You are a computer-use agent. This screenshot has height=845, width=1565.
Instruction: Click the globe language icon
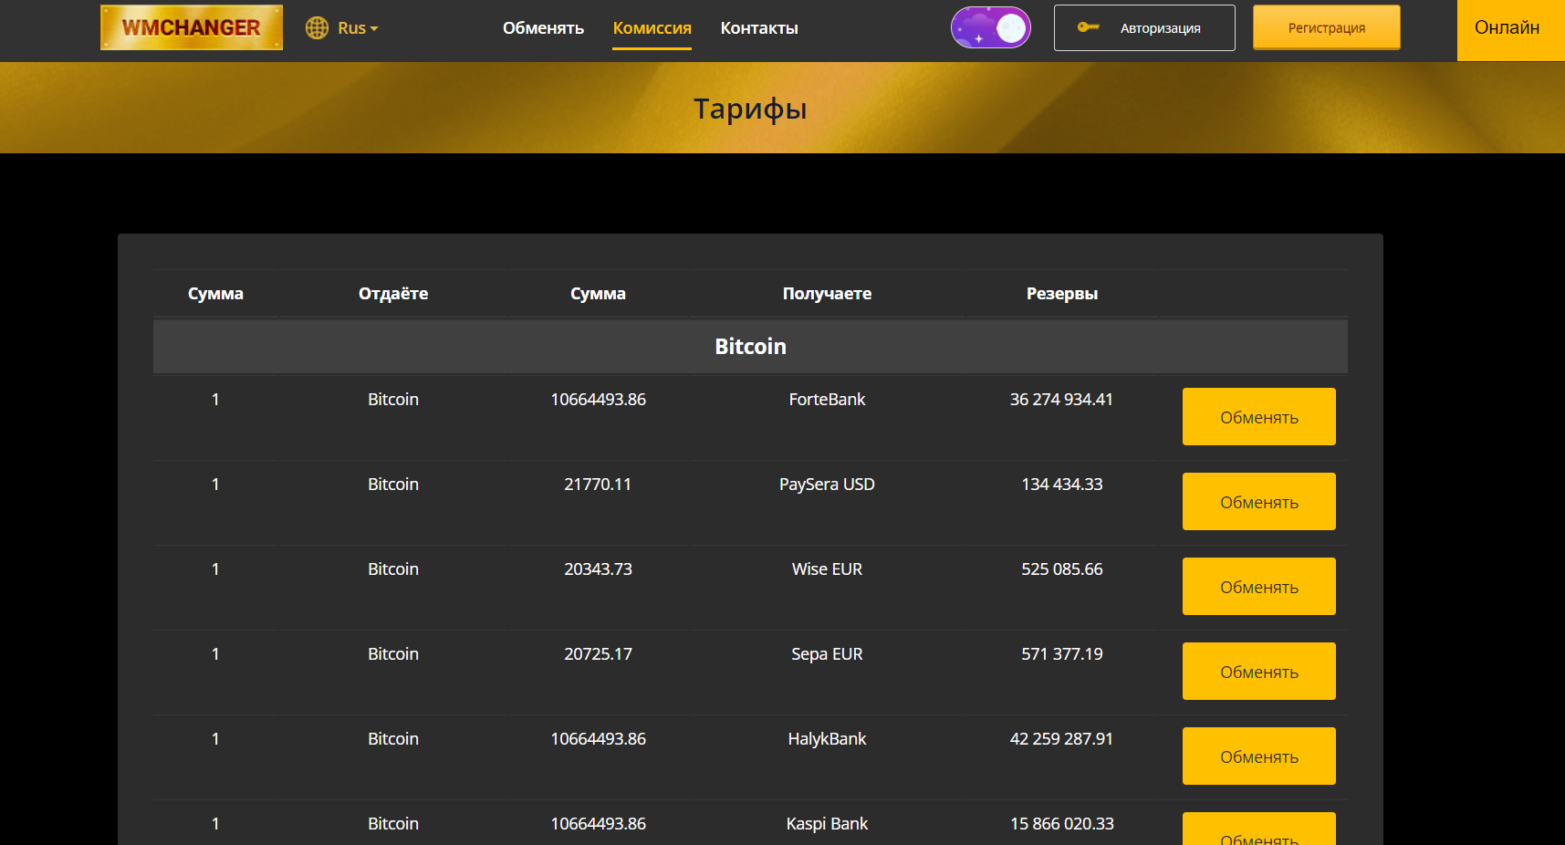click(x=317, y=28)
